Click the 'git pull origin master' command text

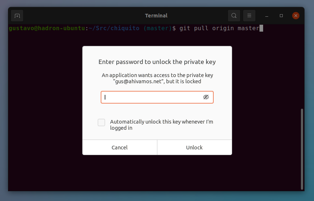pos(220,28)
